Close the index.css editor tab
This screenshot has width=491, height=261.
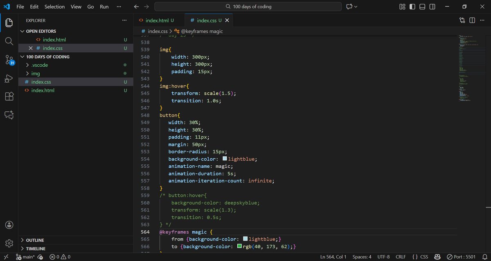(x=227, y=20)
